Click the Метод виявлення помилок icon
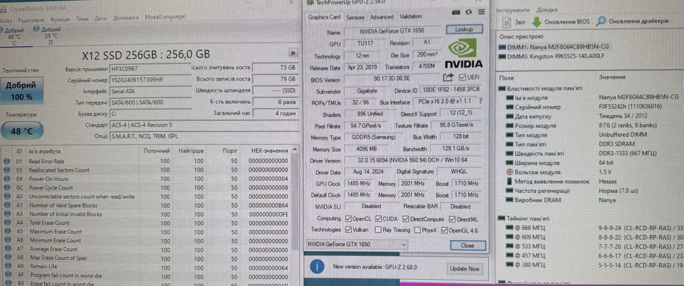Viewport: 684px width, 286px height. [x=510, y=181]
